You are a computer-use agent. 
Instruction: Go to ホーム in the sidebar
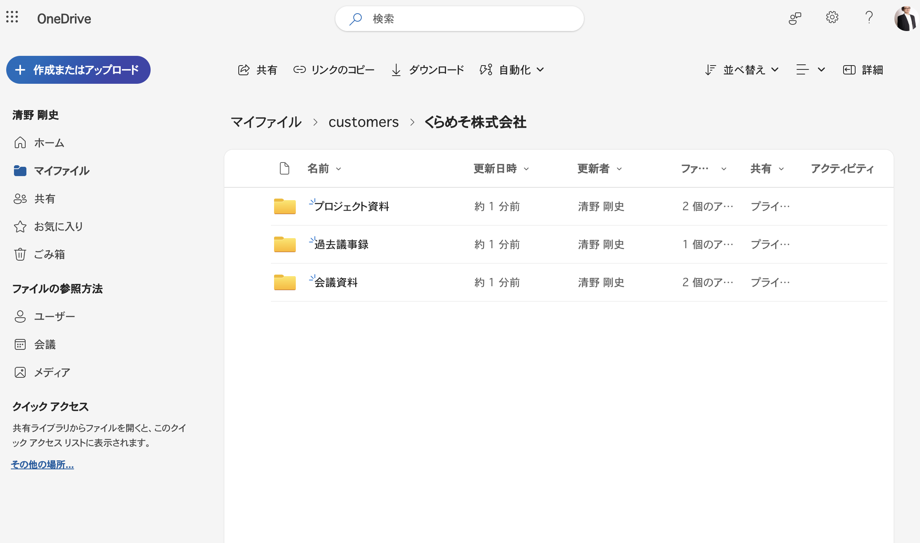(x=49, y=143)
